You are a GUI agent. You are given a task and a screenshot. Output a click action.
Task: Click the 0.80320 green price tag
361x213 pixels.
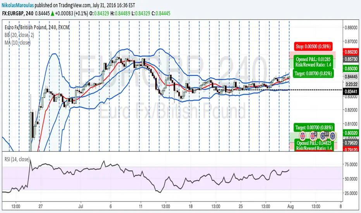point(351,133)
